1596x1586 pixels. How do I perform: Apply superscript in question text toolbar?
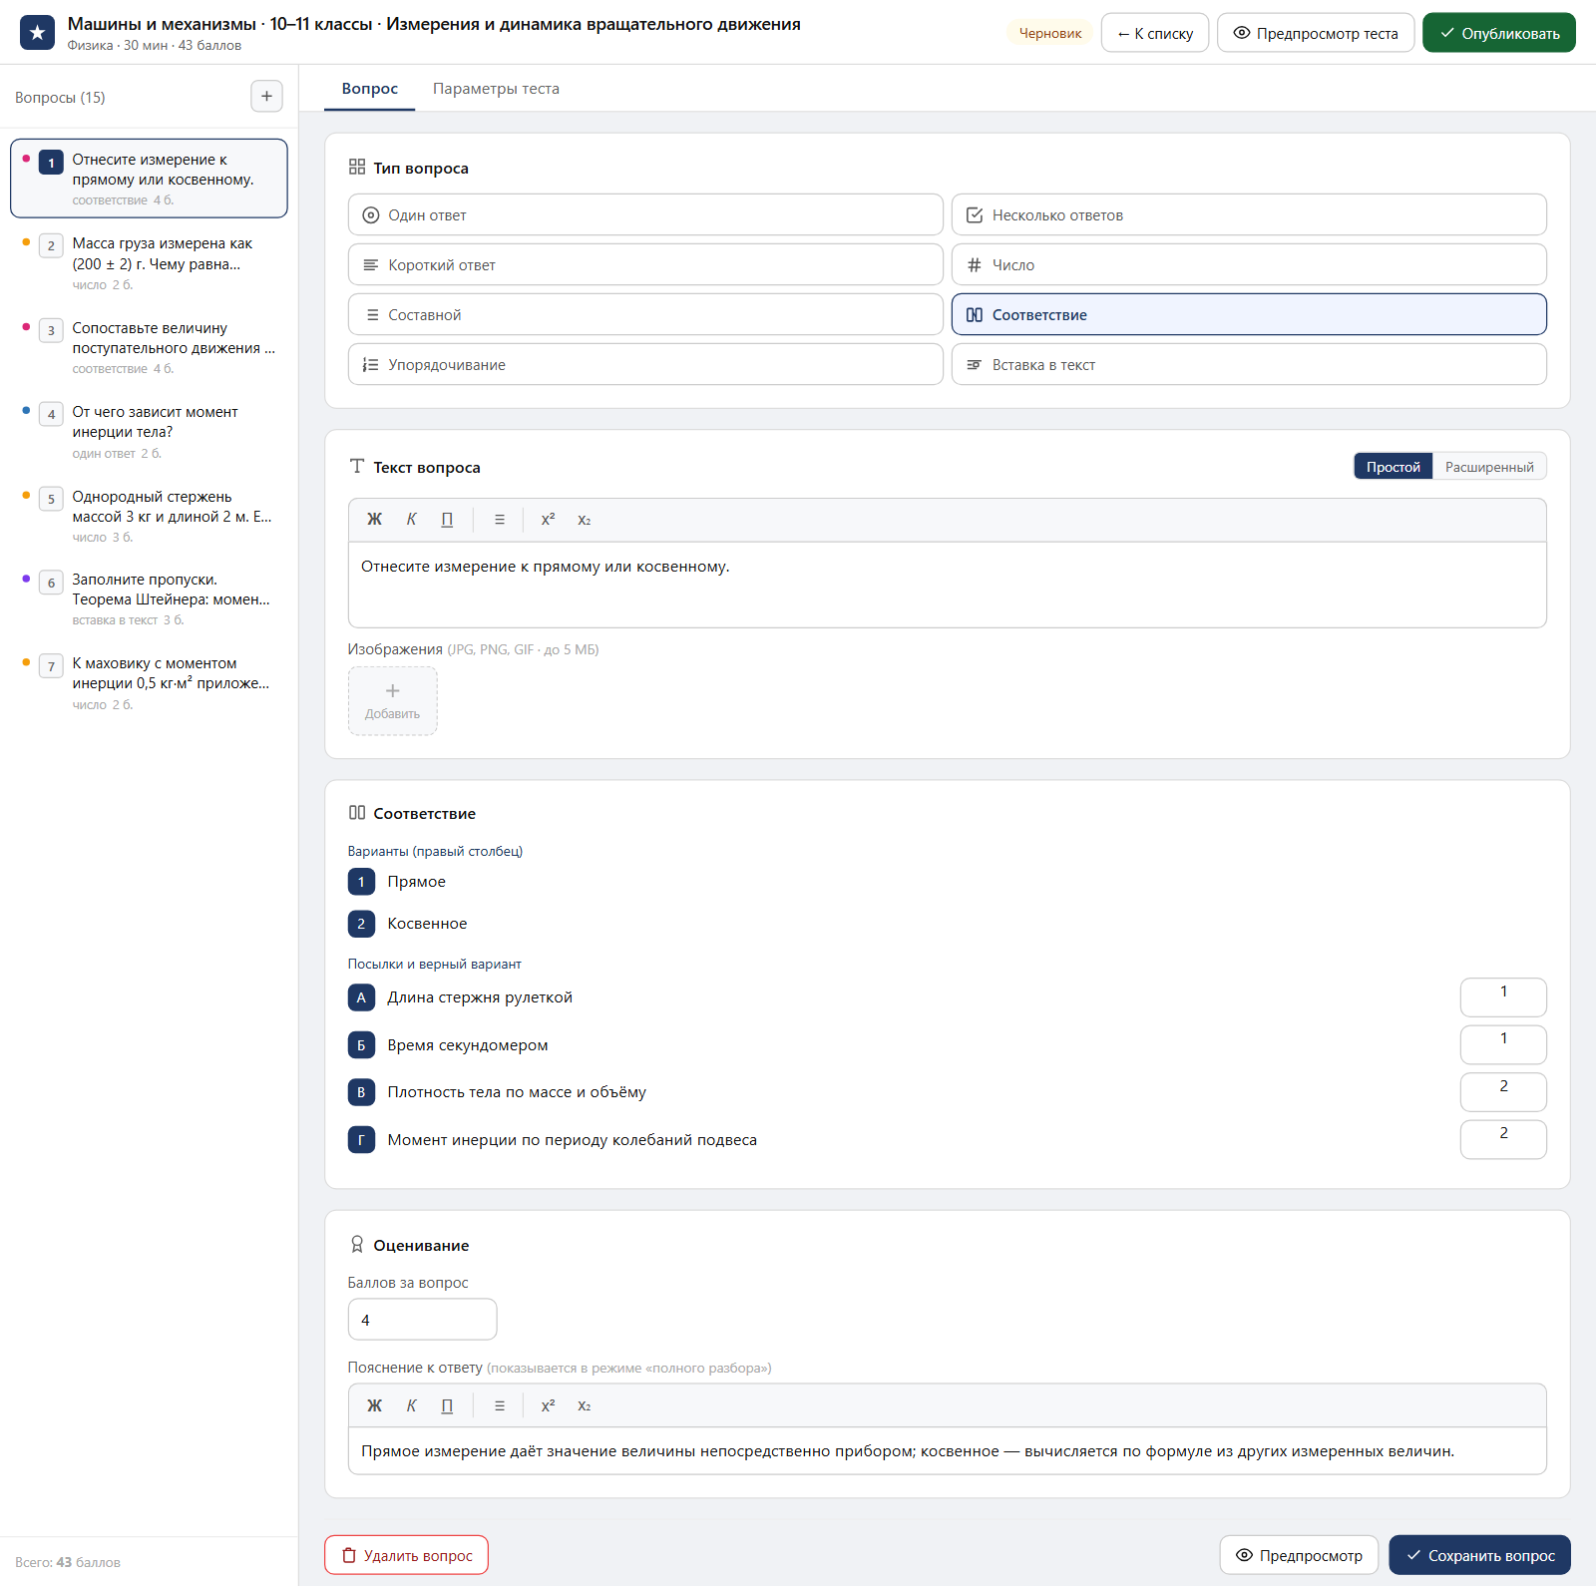[548, 520]
